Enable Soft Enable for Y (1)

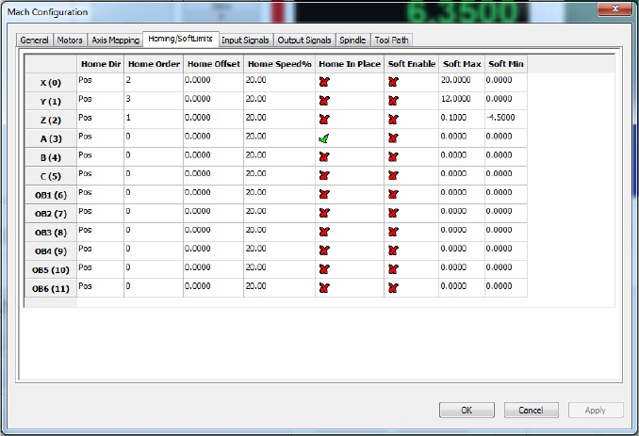(393, 101)
